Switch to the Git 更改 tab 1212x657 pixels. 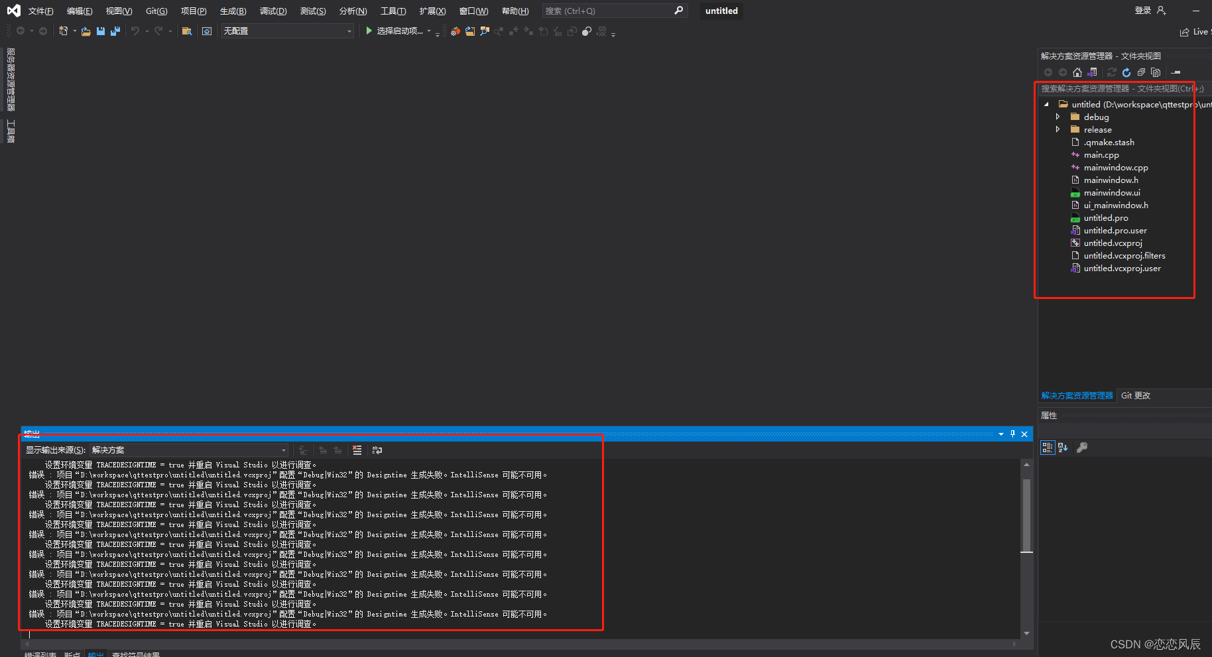(1136, 396)
